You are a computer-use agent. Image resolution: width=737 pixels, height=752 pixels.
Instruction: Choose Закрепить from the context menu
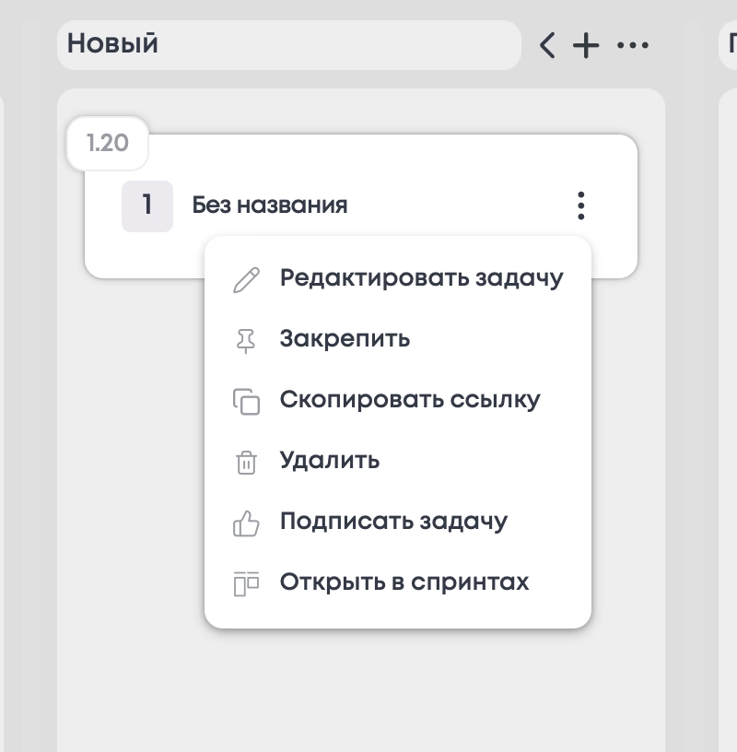click(345, 339)
